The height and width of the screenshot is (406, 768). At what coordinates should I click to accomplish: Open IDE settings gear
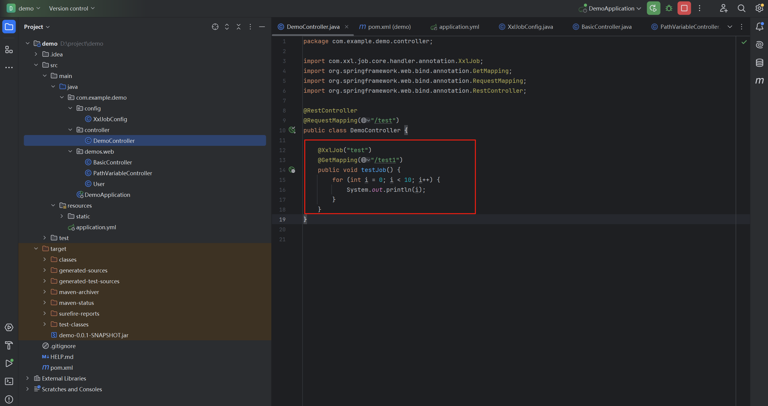[x=759, y=8]
